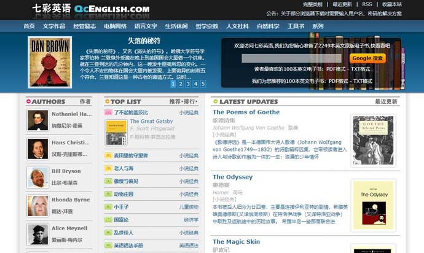The image size is (424, 253).
Task: Open the 工具书 menu item
Action: (x=296, y=26)
